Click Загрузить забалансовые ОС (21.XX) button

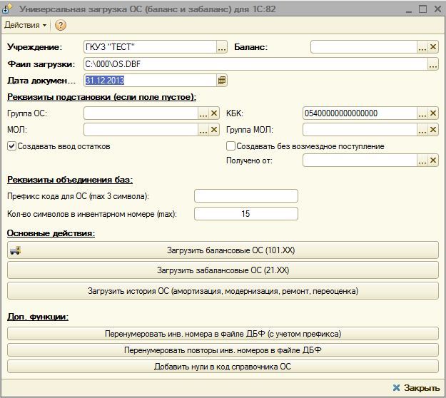click(223, 270)
